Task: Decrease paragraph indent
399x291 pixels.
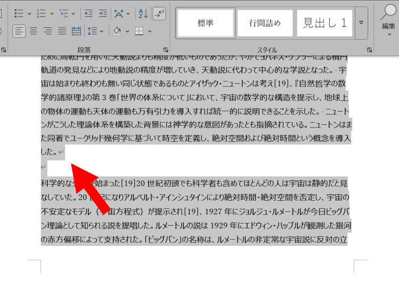Action: click(x=88, y=13)
